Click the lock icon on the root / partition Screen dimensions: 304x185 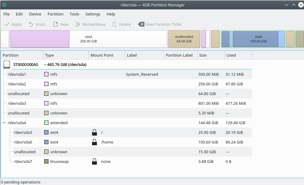point(94,132)
